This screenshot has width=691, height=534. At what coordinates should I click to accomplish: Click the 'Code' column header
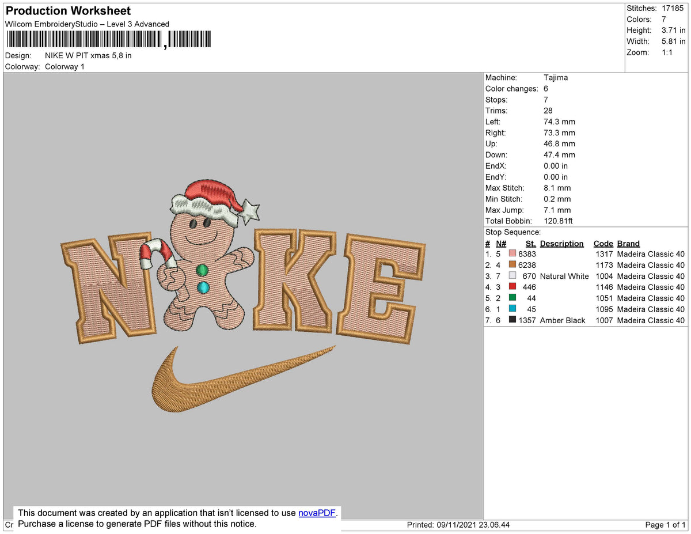click(603, 244)
